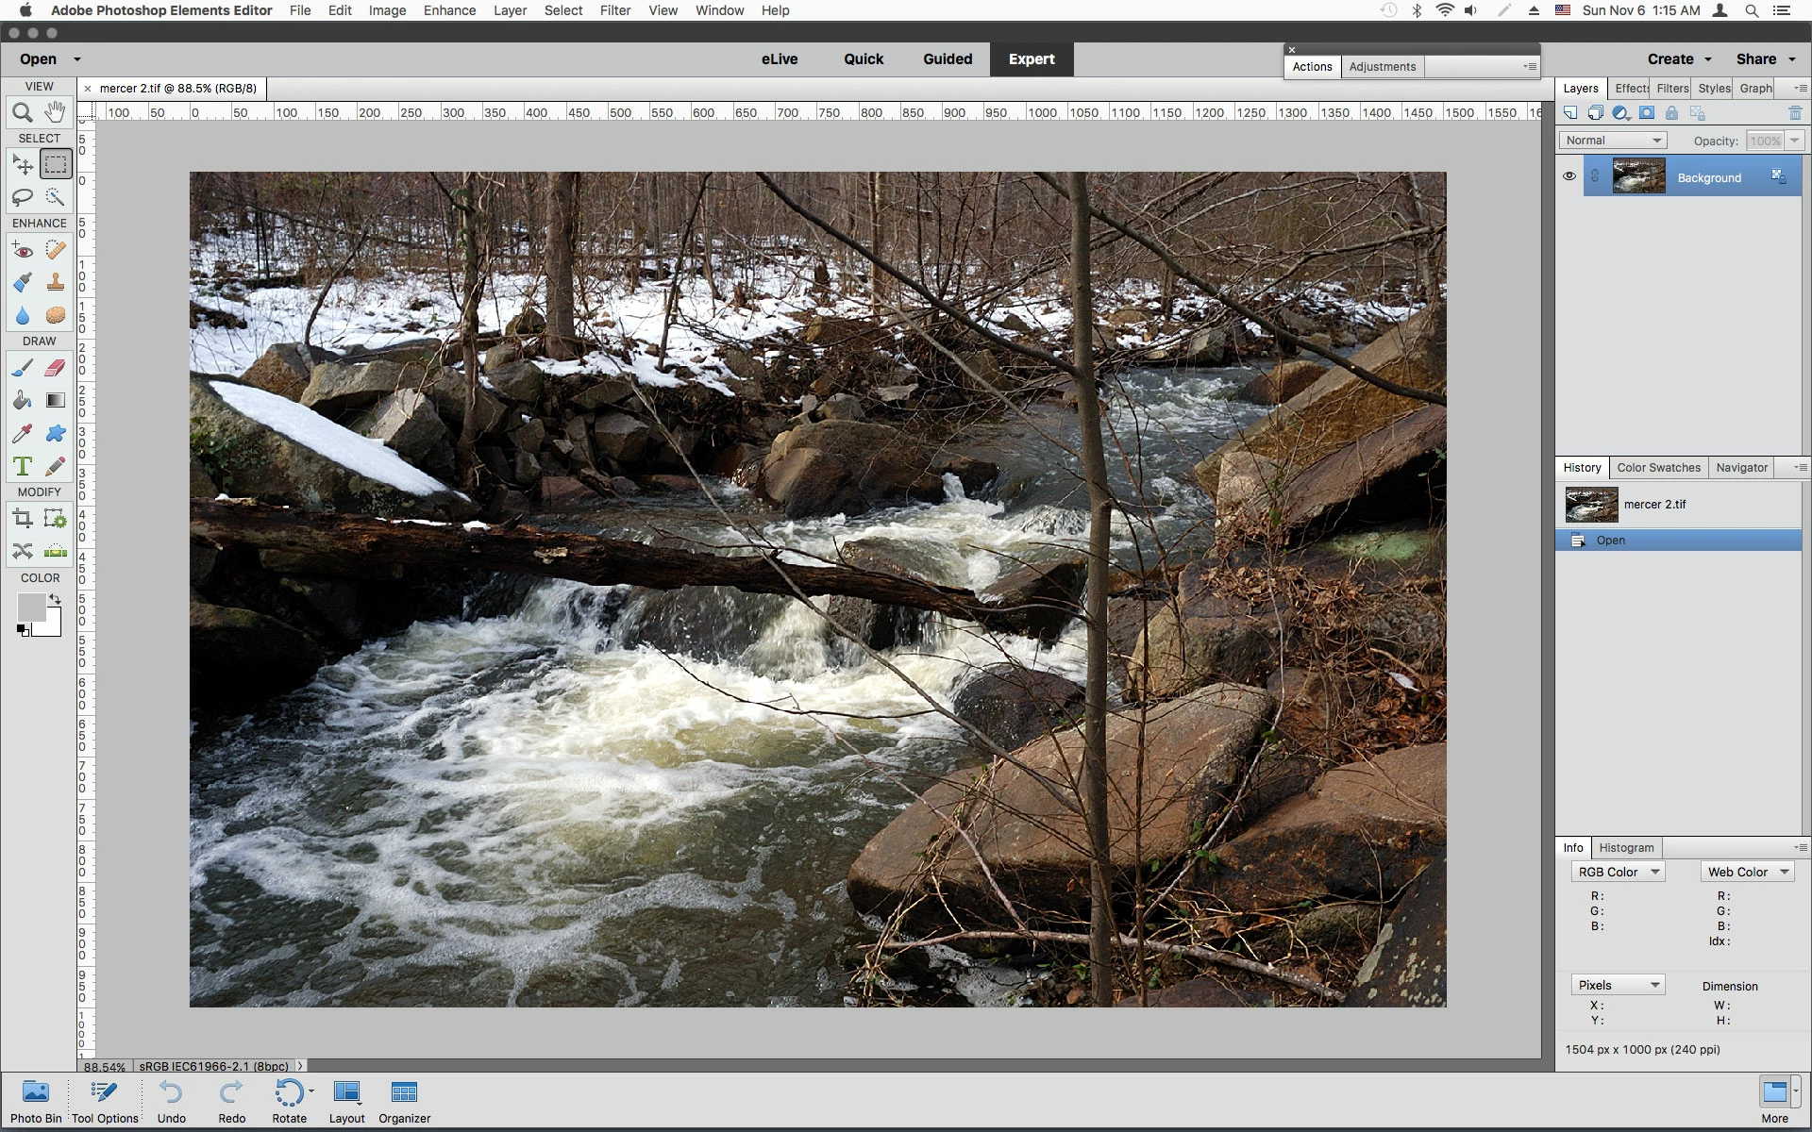Switch to Guided mode
Viewport: 1812px width, 1132px height.
(947, 58)
